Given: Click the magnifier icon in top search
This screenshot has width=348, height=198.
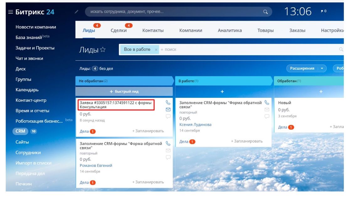Looking at the screenshot, I should [x=266, y=12].
